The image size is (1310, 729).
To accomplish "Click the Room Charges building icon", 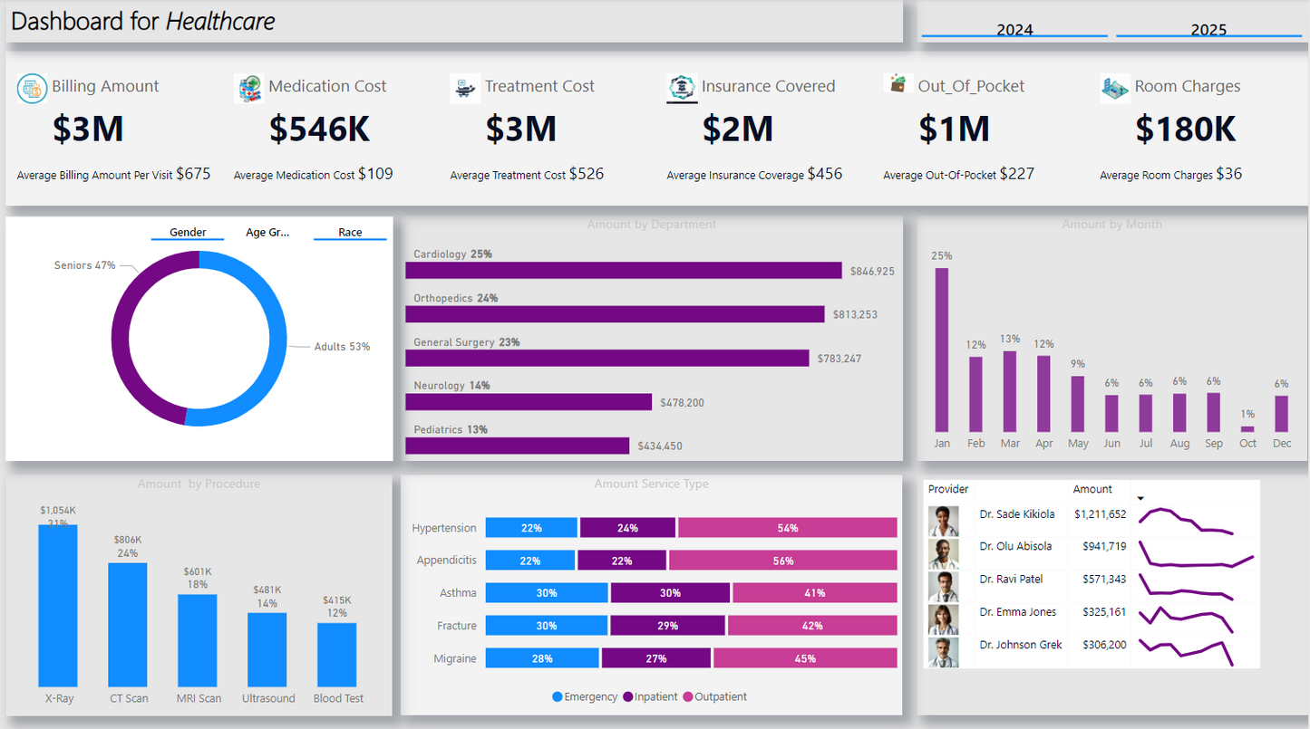I will point(1114,88).
